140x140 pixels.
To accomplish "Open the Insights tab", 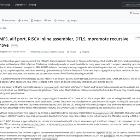I will [x=72, y=21].
